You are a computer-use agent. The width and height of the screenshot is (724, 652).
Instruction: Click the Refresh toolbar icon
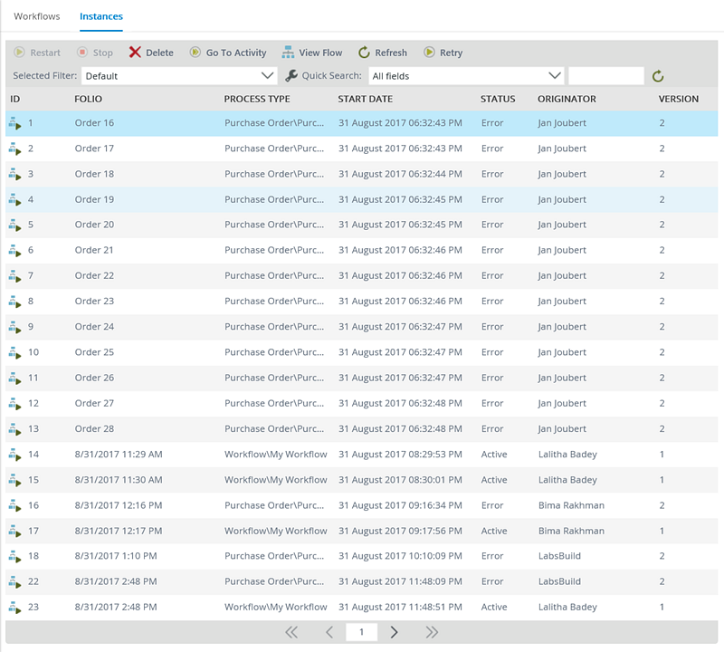(x=364, y=53)
